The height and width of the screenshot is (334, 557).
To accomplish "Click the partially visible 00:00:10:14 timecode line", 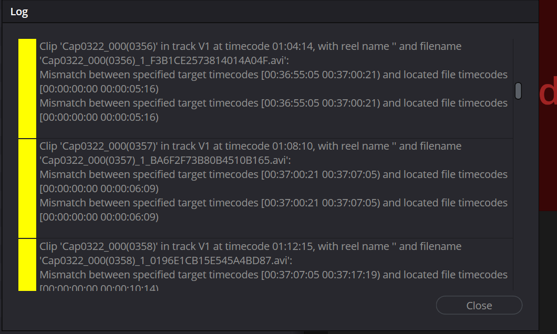I will click(99, 287).
